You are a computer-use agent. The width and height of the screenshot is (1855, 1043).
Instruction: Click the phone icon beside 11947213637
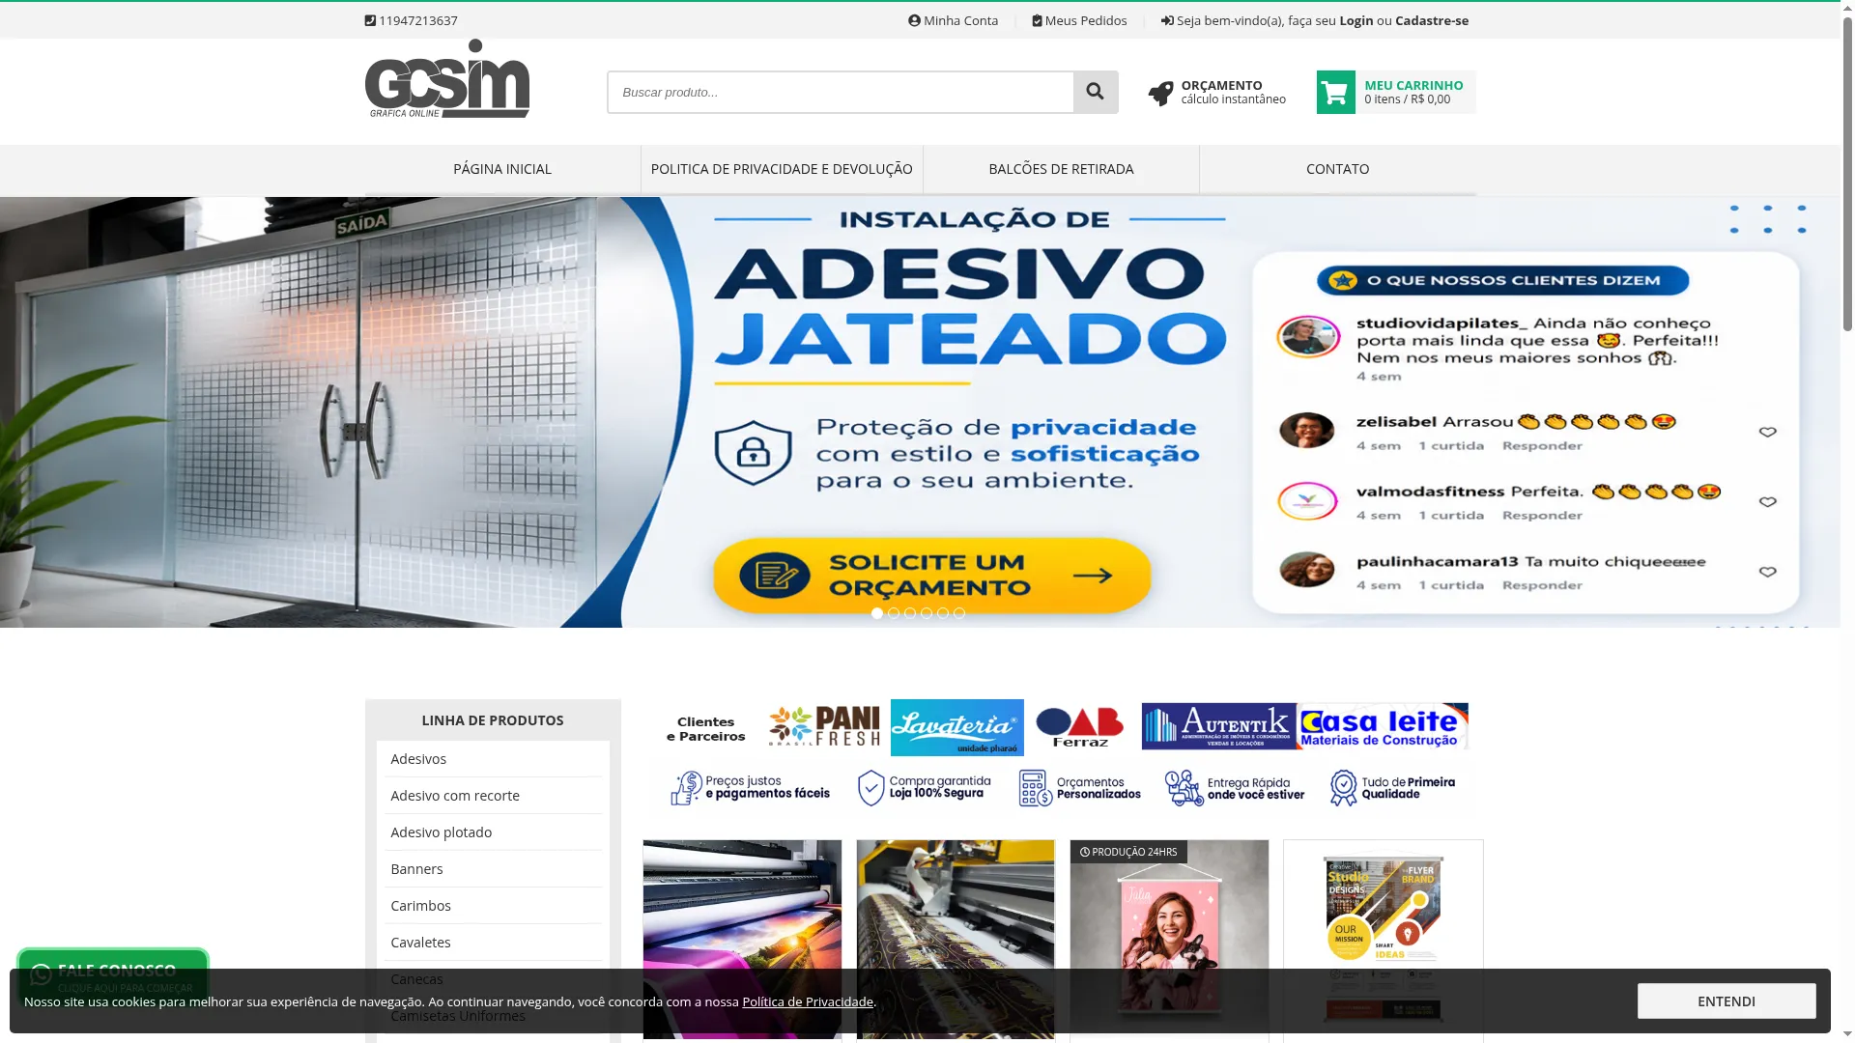[370, 20]
